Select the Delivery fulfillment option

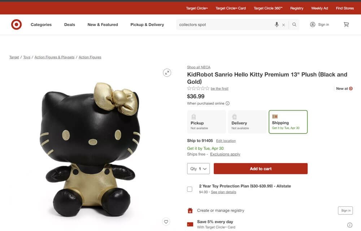[247, 122]
